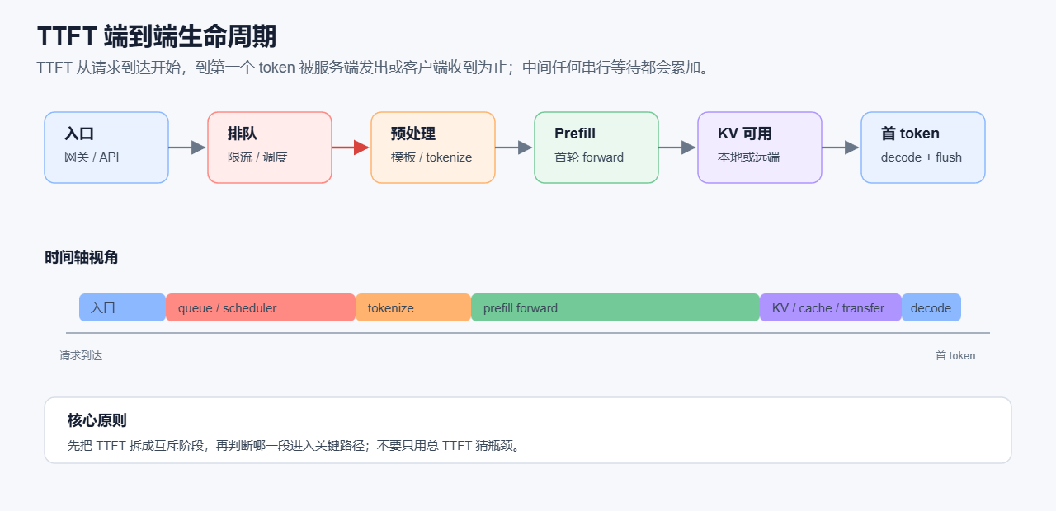Click the 首 token axis label under timeline
The height and width of the screenshot is (511, 1056).
(955, 355)
